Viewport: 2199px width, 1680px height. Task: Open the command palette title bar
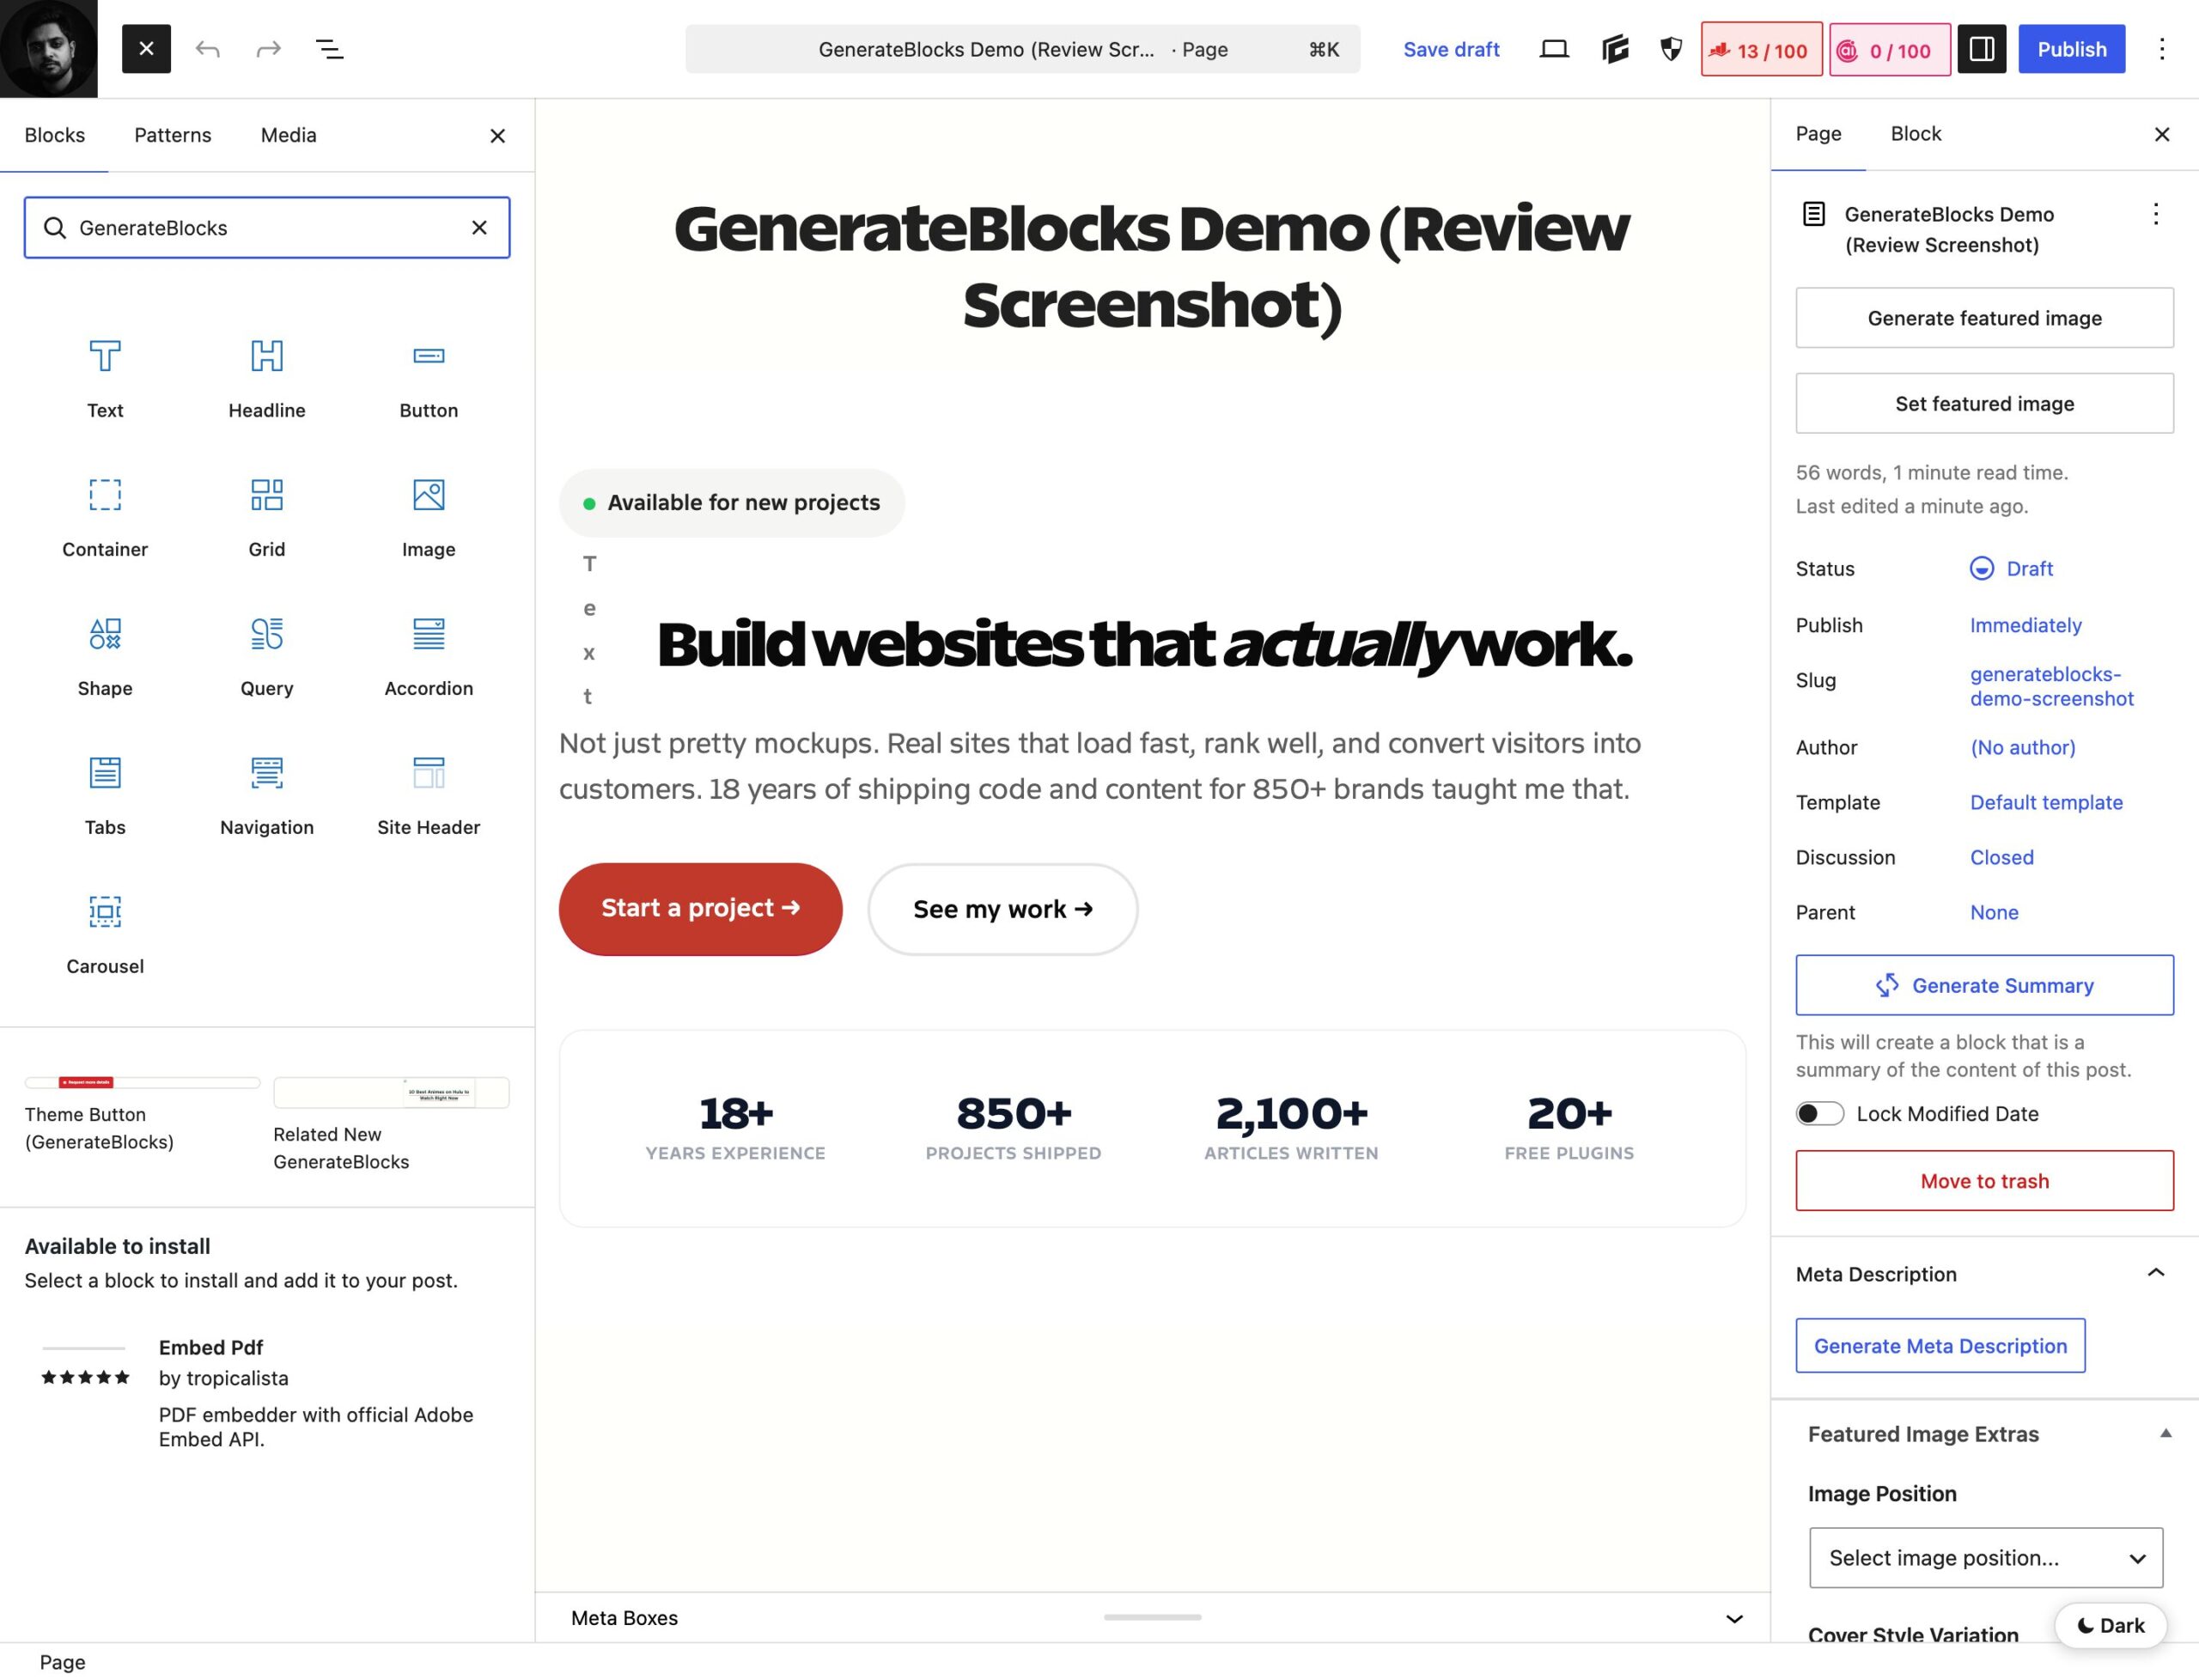pyautogui.click(x=1022, y=49)
